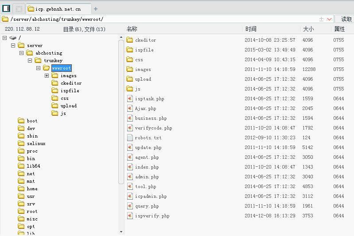Click the 220.112.88.12 server address label
This screenshot has width=354, height=236.
(x=22, y=29)
